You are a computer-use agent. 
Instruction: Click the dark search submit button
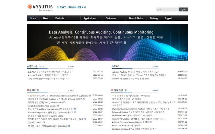[x=183, y=9]
